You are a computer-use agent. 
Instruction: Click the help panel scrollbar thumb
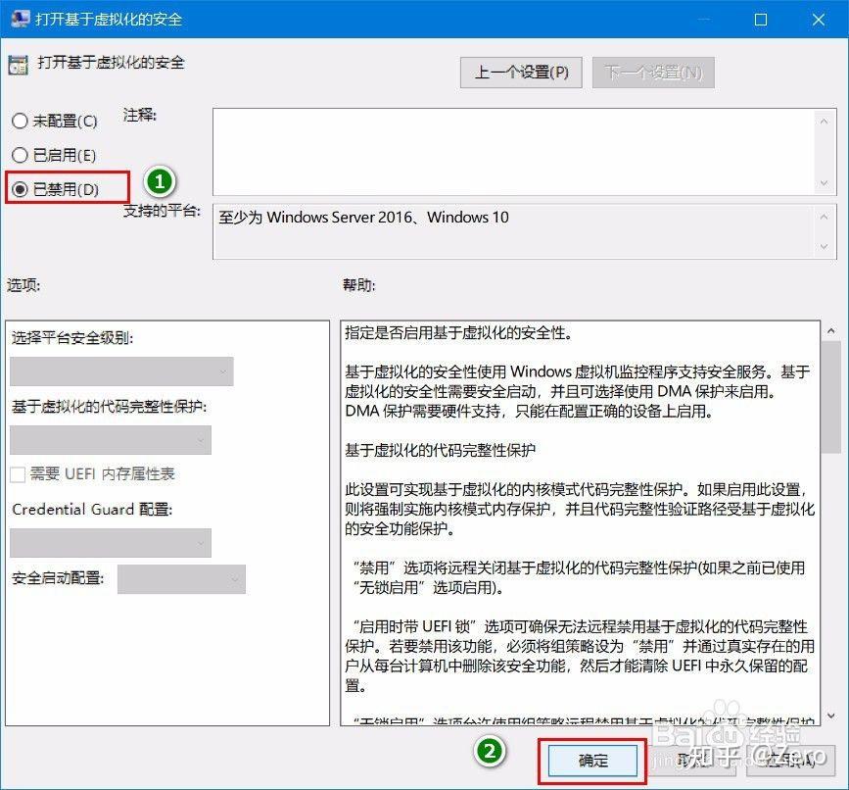(x=830, y=397)
